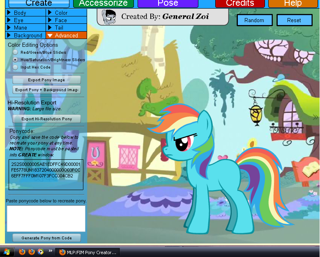The width and height of the screenshot is (320, 257).
Task: Expand the Eye section
Action: (25, 20)
